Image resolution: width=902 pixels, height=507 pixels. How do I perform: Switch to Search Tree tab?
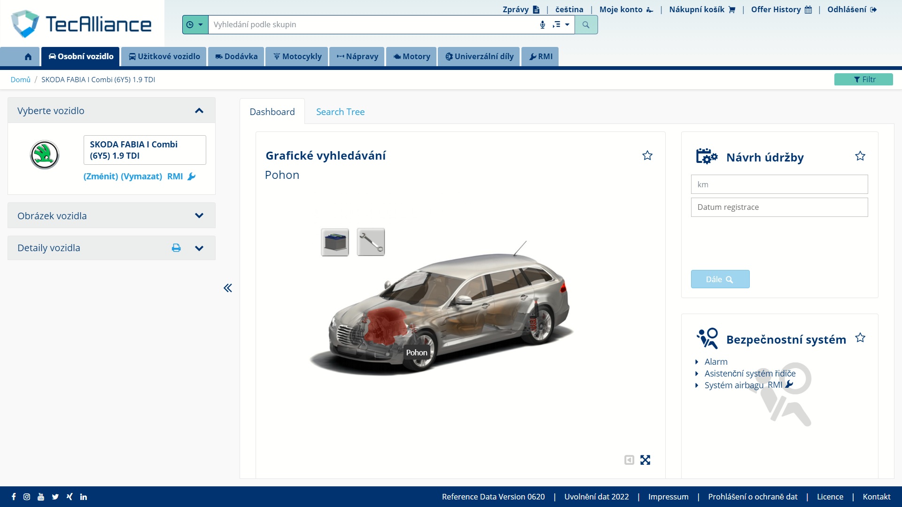(340, 112)
